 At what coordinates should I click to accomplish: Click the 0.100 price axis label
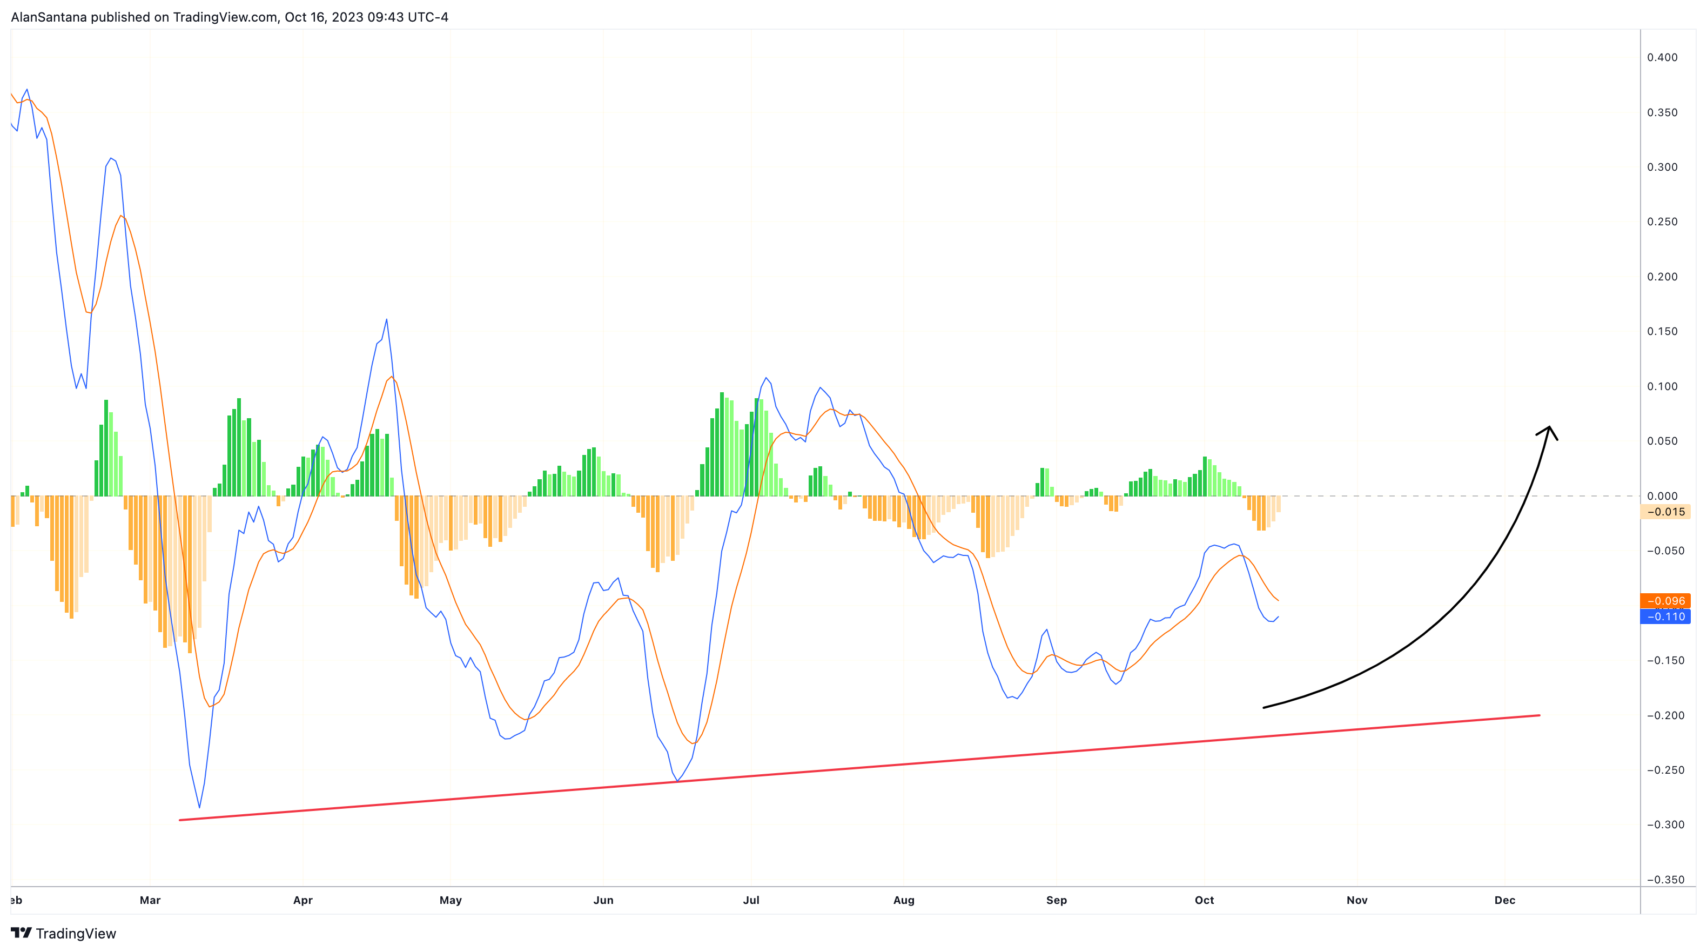click(x=1663, y=386)
